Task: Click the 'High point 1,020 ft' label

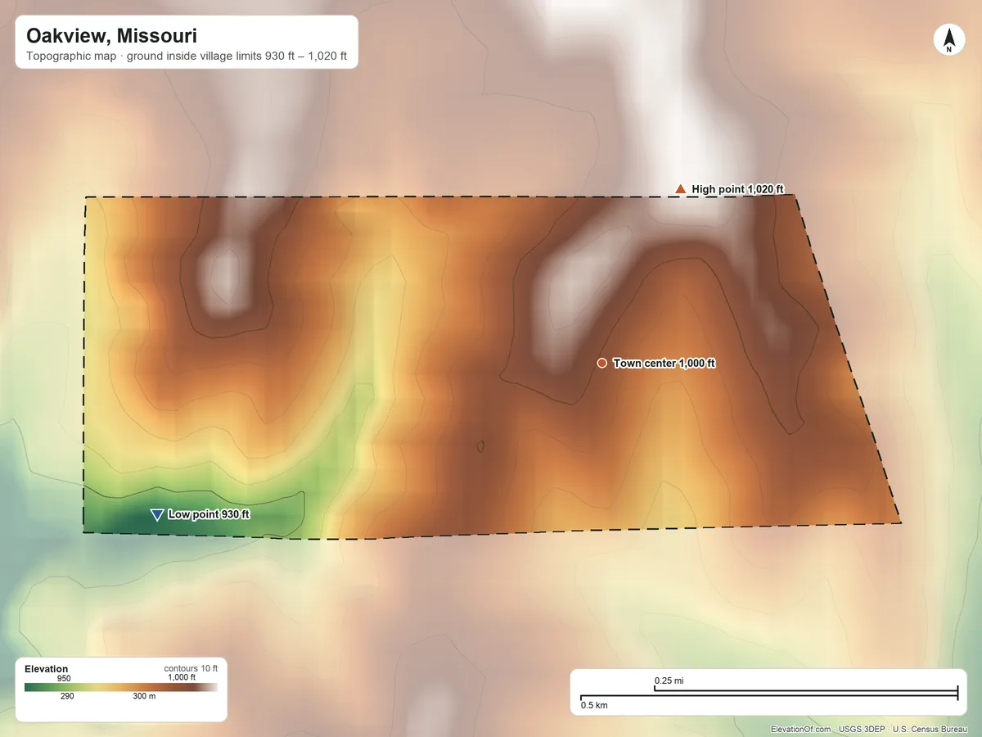Action: pyautogui.click(x=738, y=189)
